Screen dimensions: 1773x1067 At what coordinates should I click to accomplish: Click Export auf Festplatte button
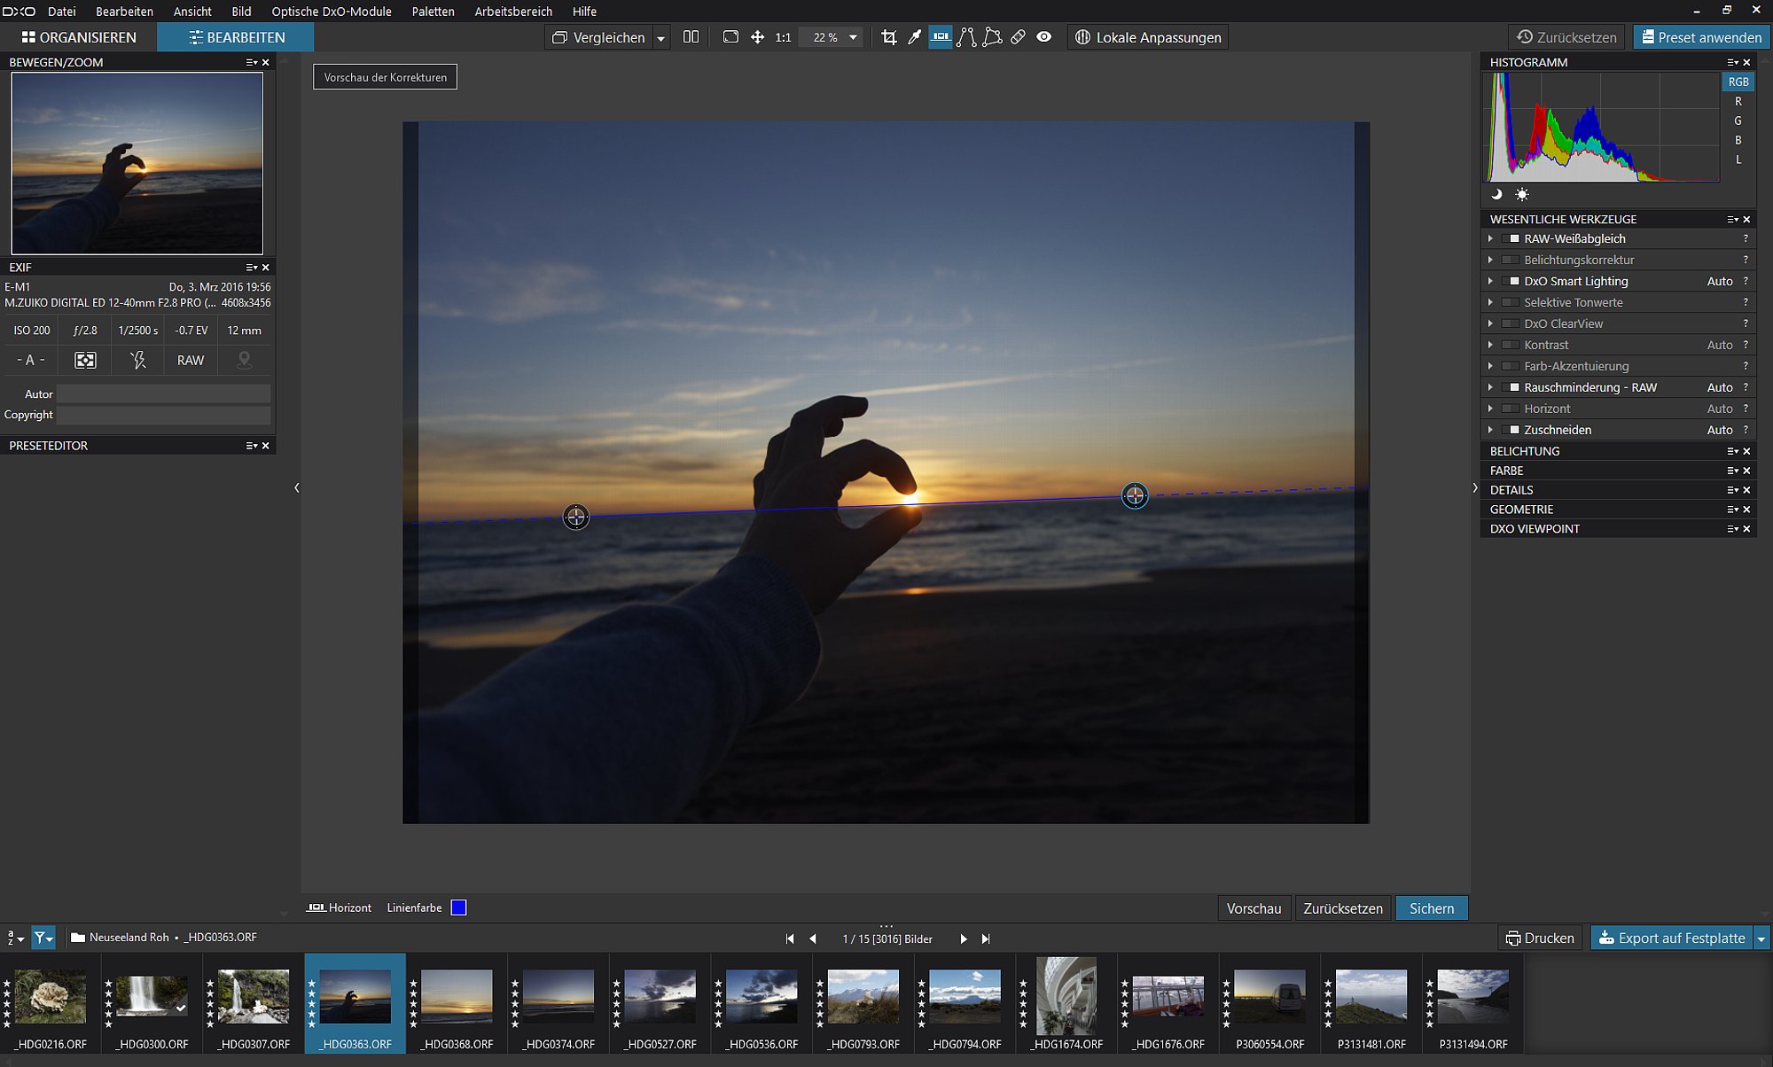pos(1672,938)
